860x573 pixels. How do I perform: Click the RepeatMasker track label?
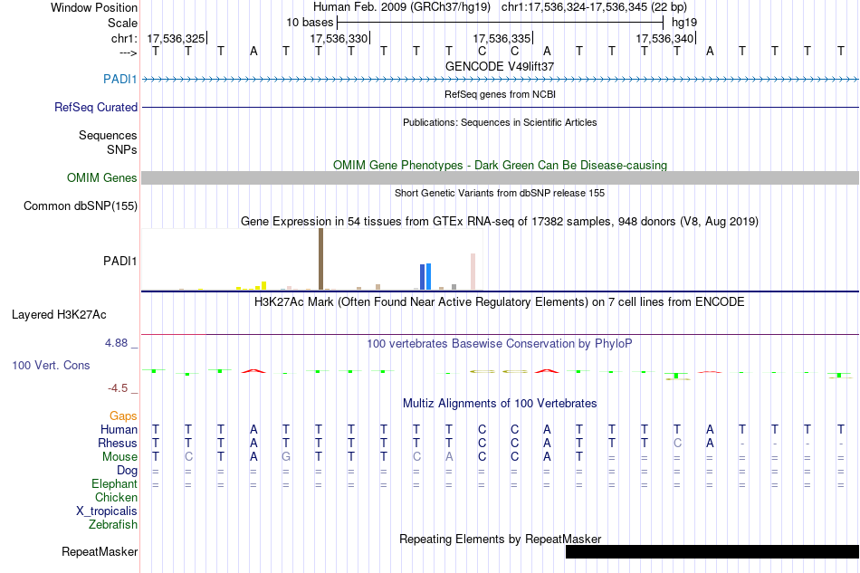(100, 551)
